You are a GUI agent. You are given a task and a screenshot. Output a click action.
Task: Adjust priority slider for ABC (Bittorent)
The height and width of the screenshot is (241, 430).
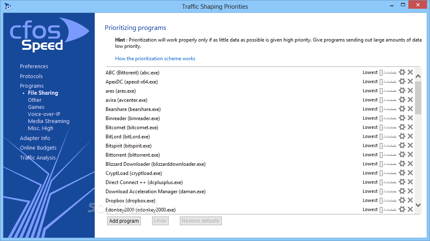388,72
